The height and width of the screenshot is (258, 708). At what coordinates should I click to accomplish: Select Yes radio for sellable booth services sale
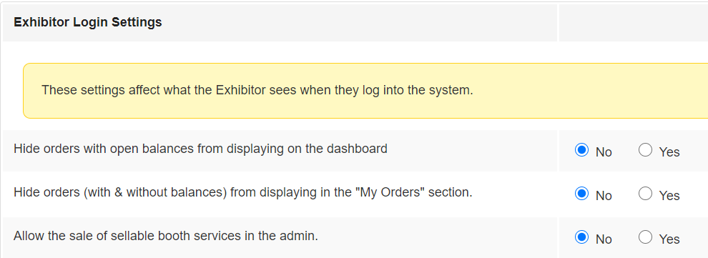[x=645, y=237]
